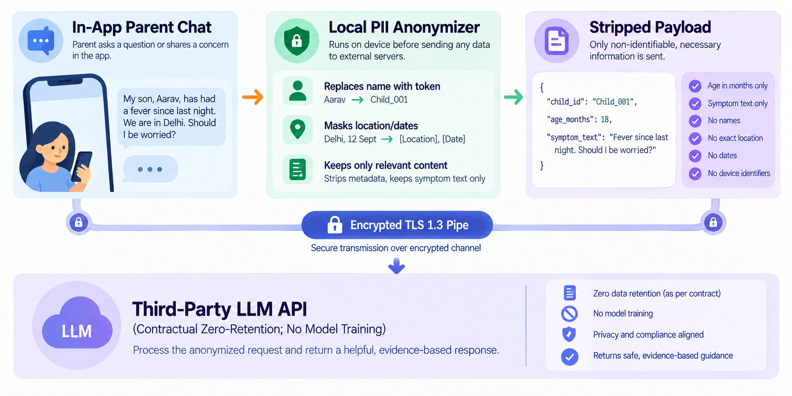This screenshot has height=396, width=792.
Task: Click the "child_id": "Child_001" JSON line
Action: pyautogui.click(x=592, y=102)
